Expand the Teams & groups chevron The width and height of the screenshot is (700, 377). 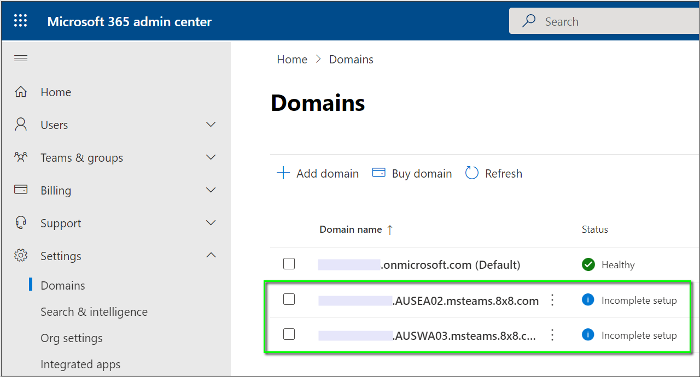[211, 157]
